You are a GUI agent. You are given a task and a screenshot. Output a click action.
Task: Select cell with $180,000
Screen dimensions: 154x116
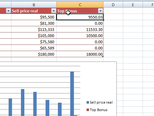click(x=34, y=54)
